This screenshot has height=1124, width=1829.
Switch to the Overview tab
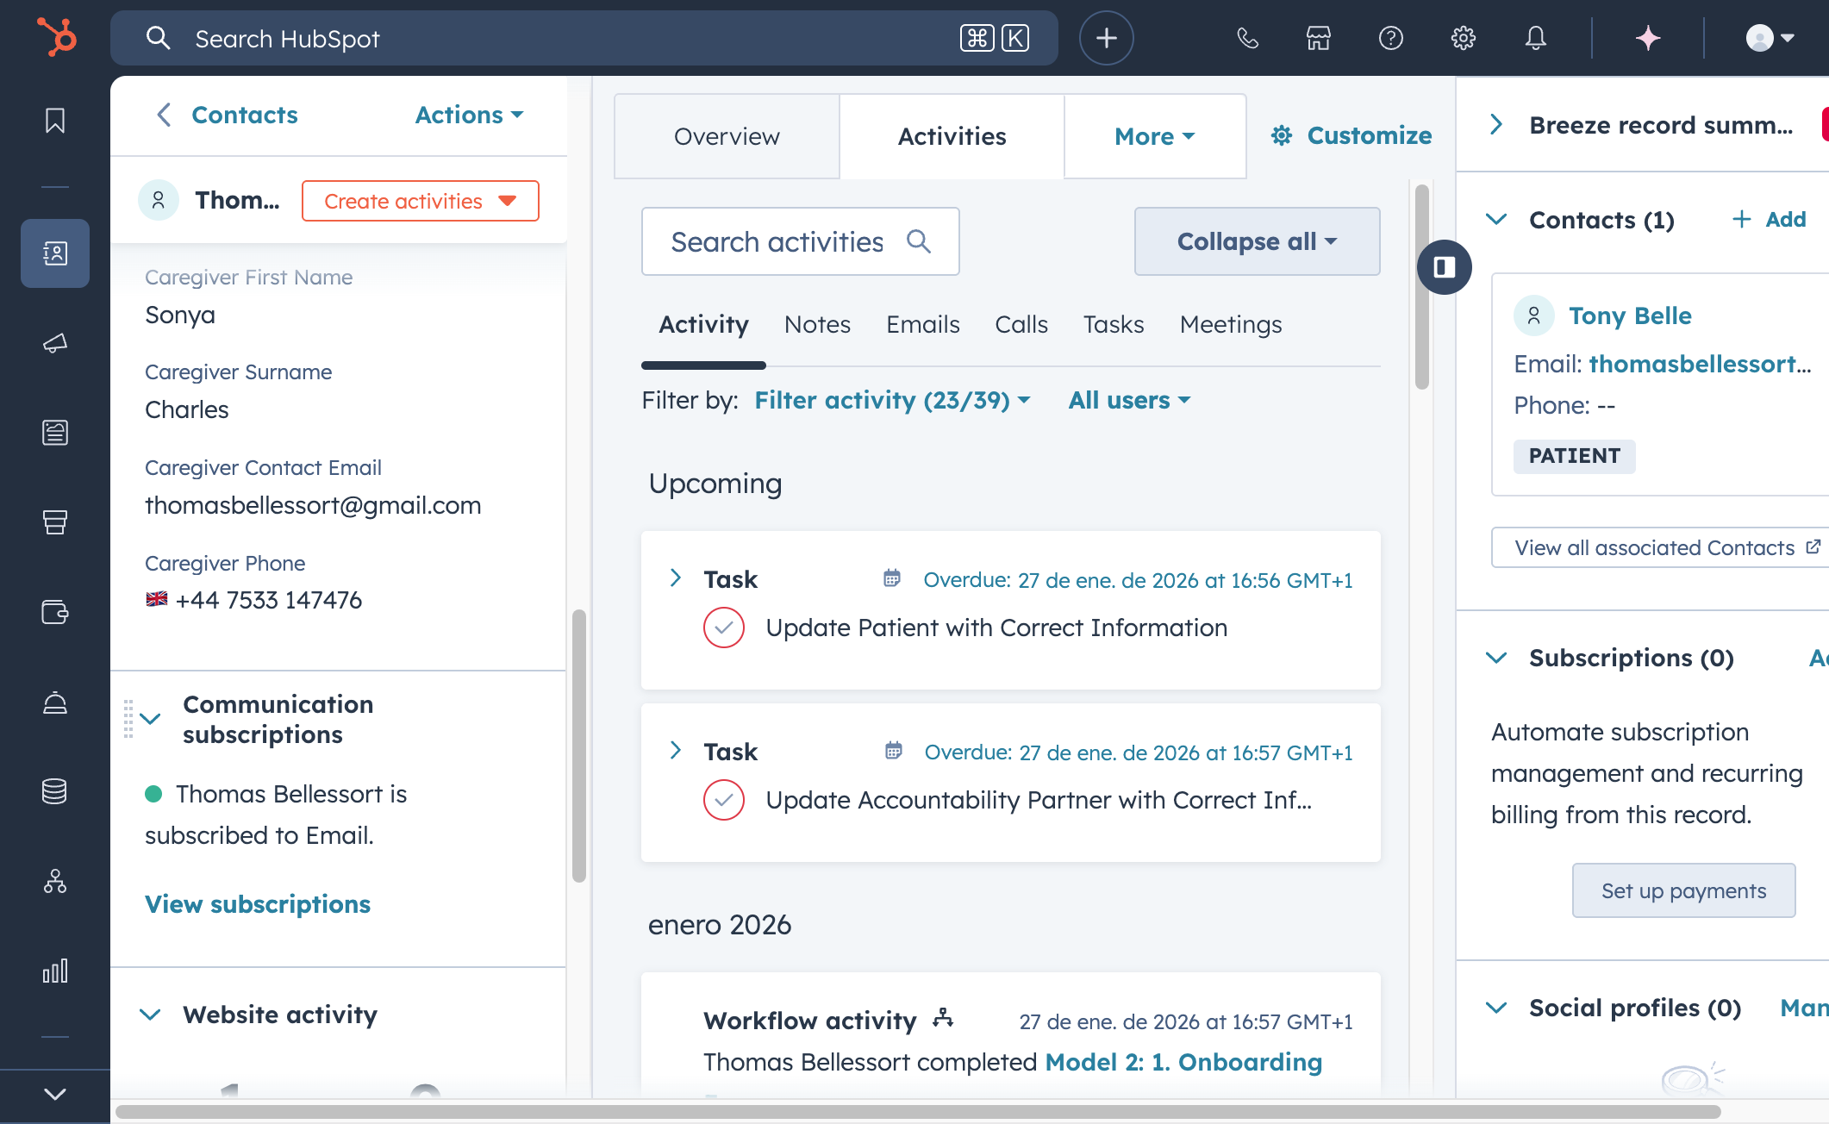(x=727, y=136)
